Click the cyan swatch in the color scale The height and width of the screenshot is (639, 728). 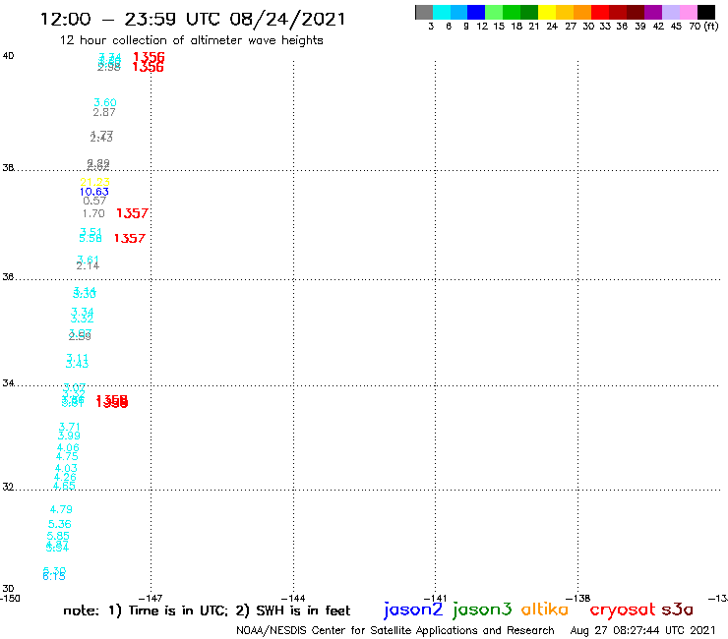442,12
